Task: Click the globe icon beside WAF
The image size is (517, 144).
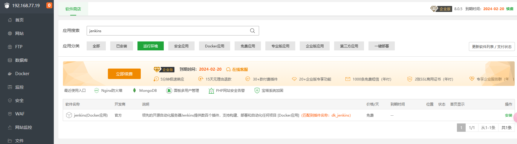Action: pyautogui.click(x=10, y=114)
